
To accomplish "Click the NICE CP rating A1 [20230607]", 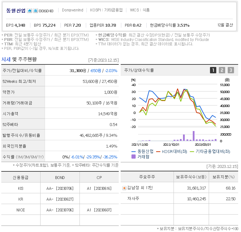I will (x=99, y=210).
